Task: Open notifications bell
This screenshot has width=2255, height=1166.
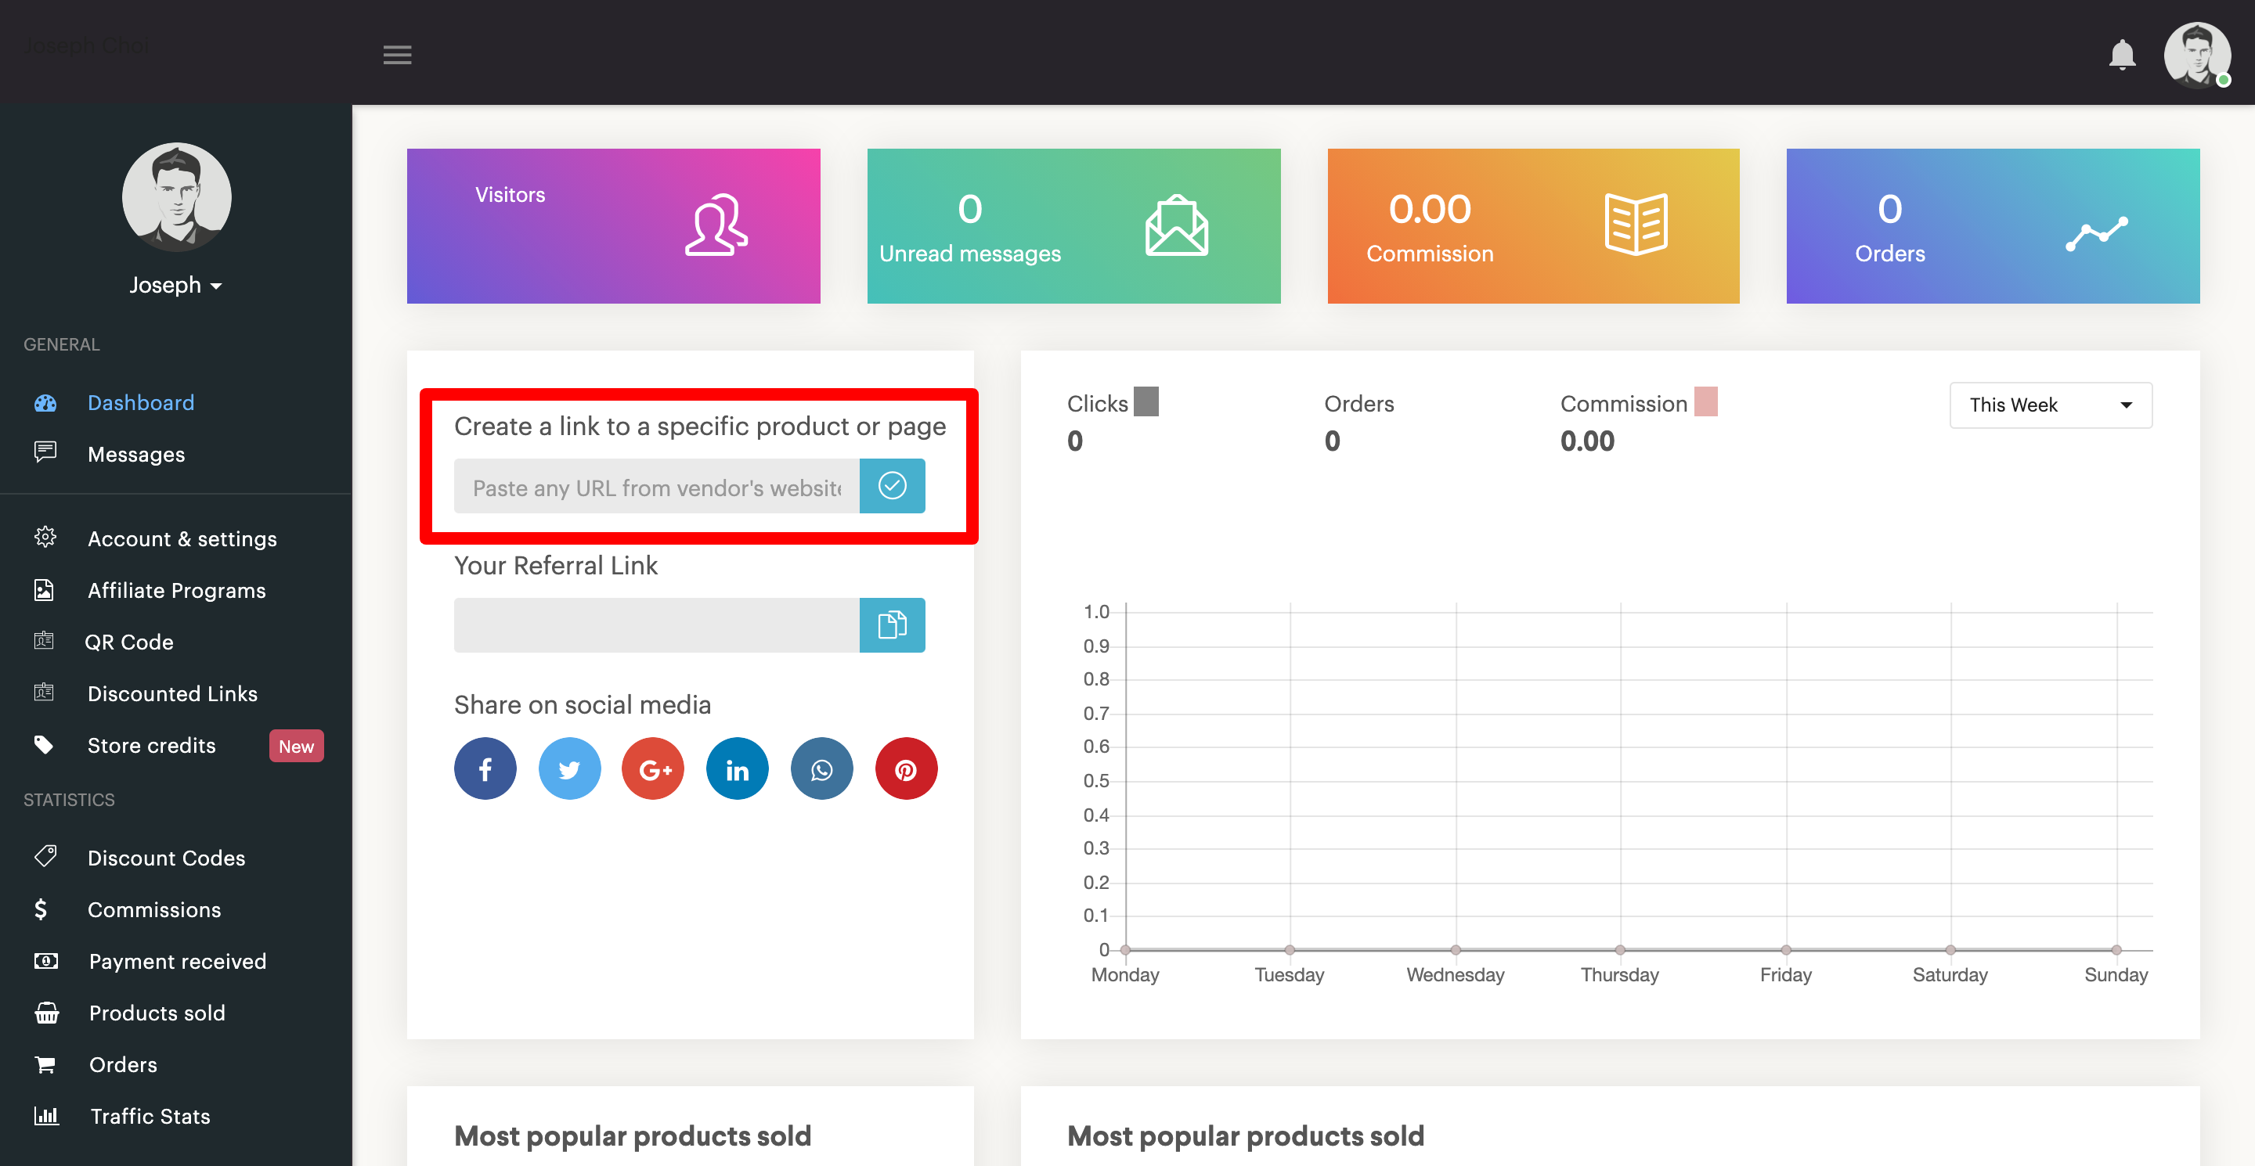Action: [2122, 55]
